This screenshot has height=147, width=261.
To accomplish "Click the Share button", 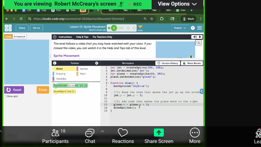I will point(22,28).
